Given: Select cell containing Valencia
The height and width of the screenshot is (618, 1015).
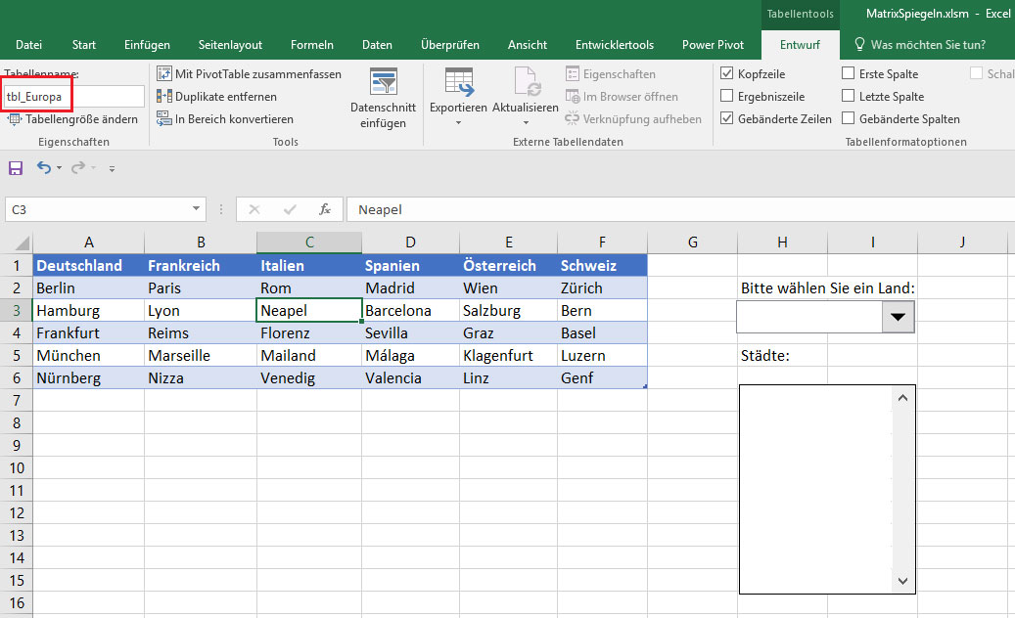Looking at the screenshot, I should click(410, 377).
